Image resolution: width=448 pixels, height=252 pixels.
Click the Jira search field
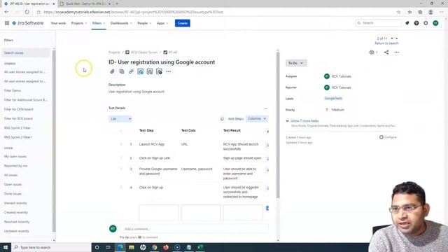point(379,23)
